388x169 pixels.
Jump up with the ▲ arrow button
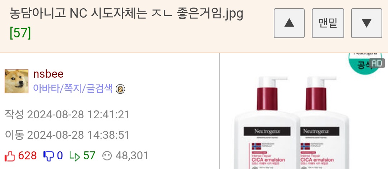[289, 23]
